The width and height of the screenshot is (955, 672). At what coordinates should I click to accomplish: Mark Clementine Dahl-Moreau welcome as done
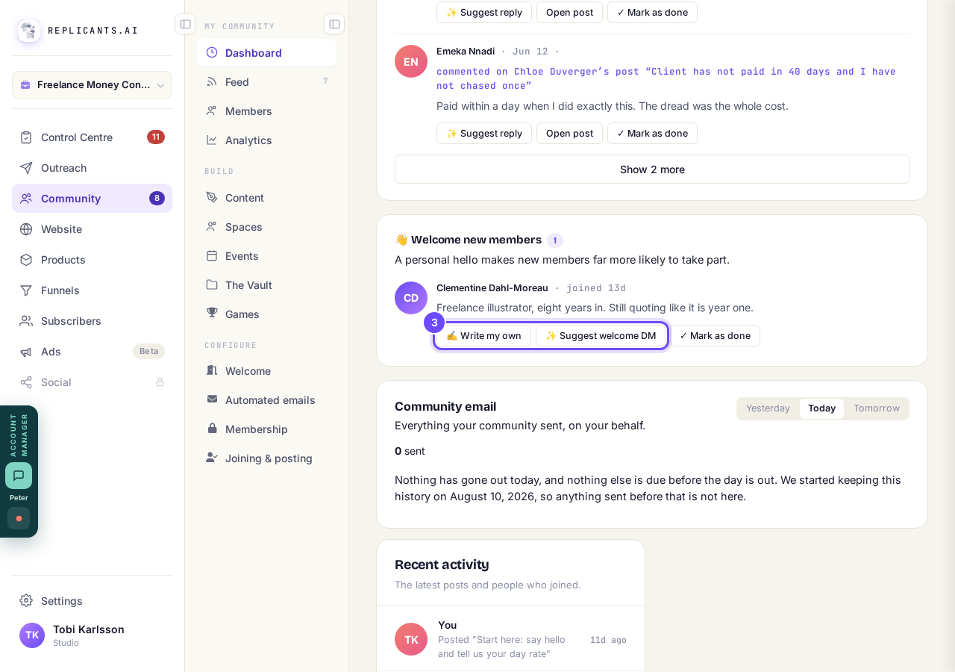(x=715, y=336)
